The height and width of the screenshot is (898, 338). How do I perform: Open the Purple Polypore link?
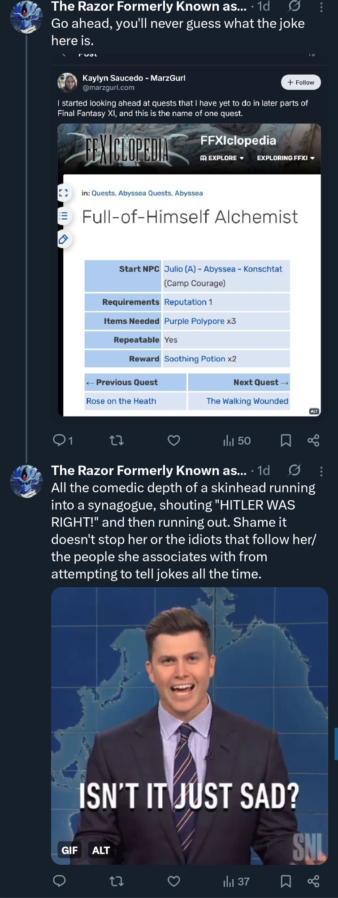(194, 321)
